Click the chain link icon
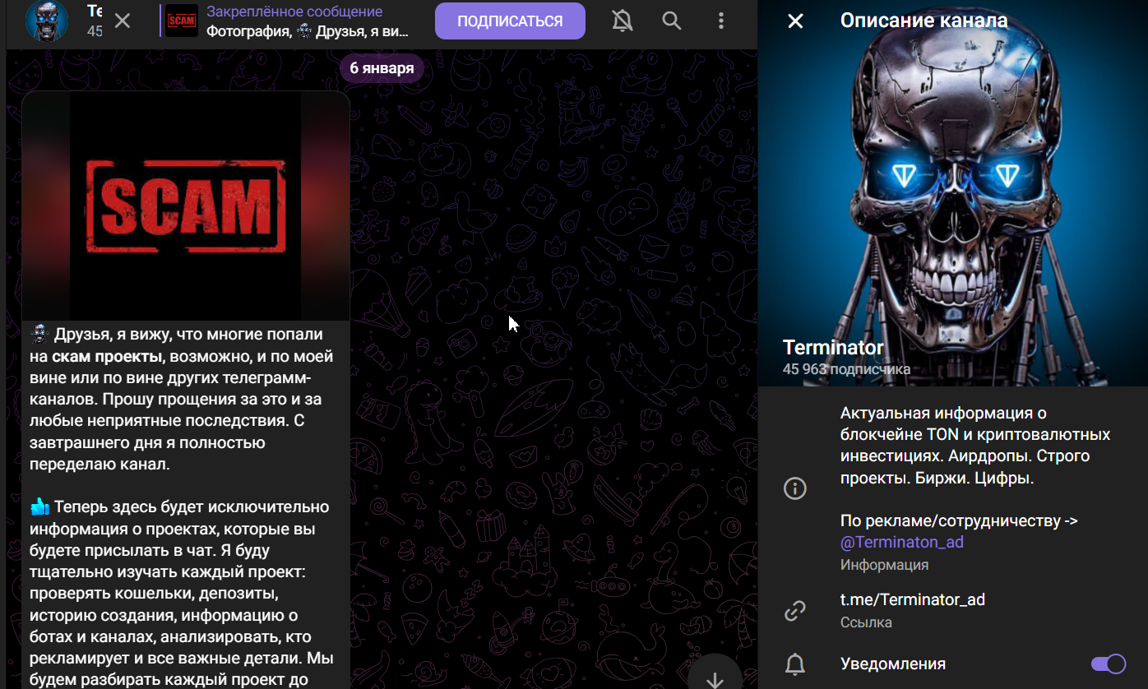1148x689 pixels. 794,611
